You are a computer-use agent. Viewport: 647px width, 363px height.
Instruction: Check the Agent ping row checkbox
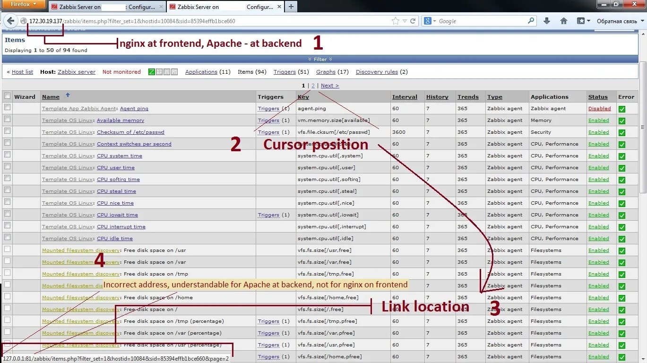coord(7,107)
